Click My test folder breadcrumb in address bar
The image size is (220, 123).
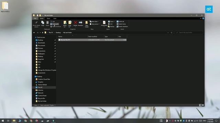[67, 33]
